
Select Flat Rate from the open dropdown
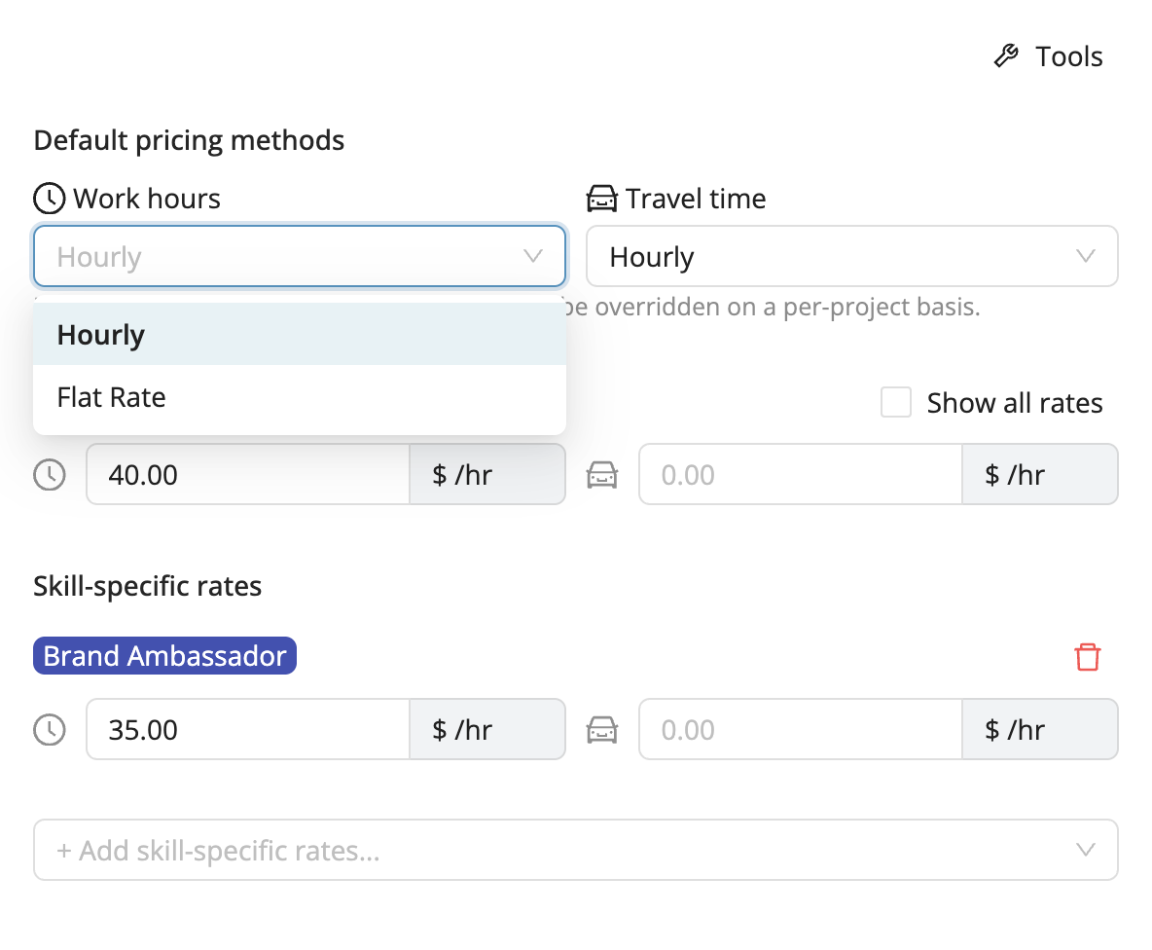[111, 397]
